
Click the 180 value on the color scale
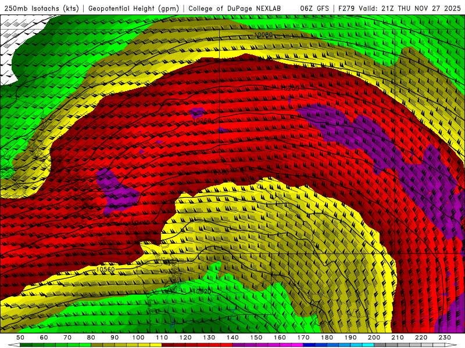[327, 338]
